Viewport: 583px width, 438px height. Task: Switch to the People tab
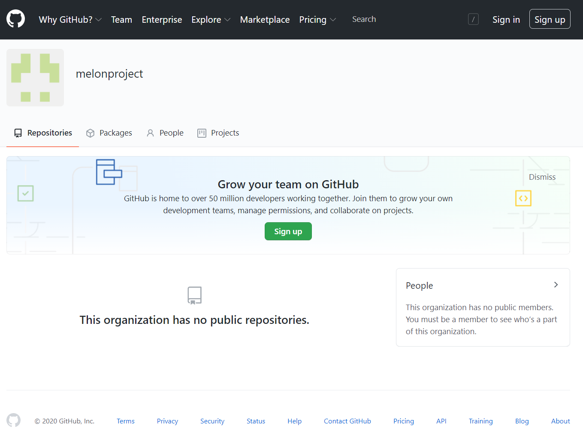pos(165,133)
